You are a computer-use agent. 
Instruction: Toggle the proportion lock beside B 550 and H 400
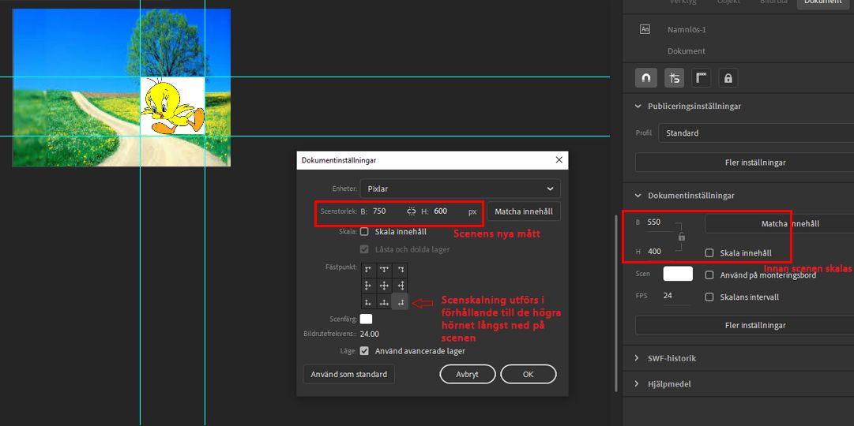(681, 237)
